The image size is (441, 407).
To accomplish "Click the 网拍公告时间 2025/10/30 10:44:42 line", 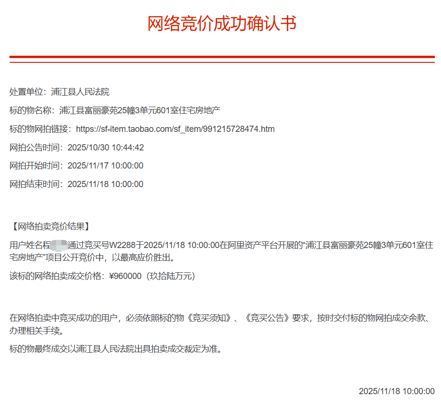I will coord(77,148).
